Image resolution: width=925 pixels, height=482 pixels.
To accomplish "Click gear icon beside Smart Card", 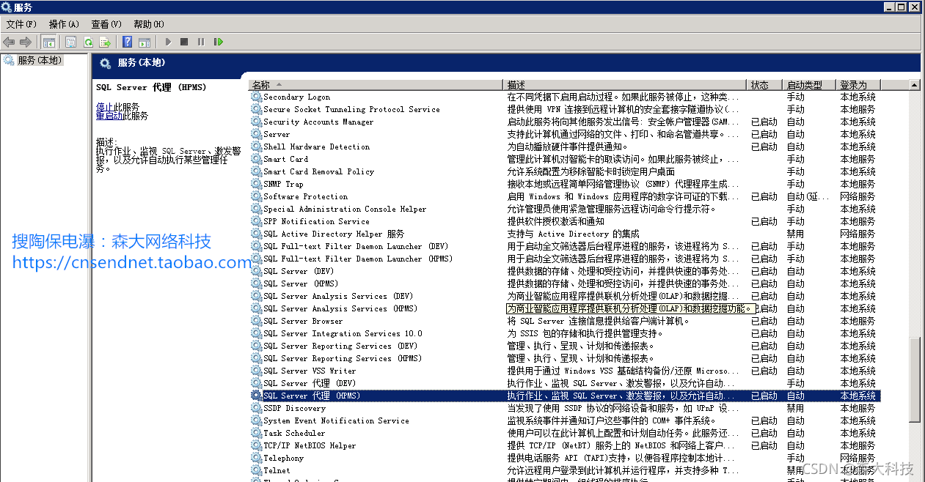I will click(x=256, y=159).
